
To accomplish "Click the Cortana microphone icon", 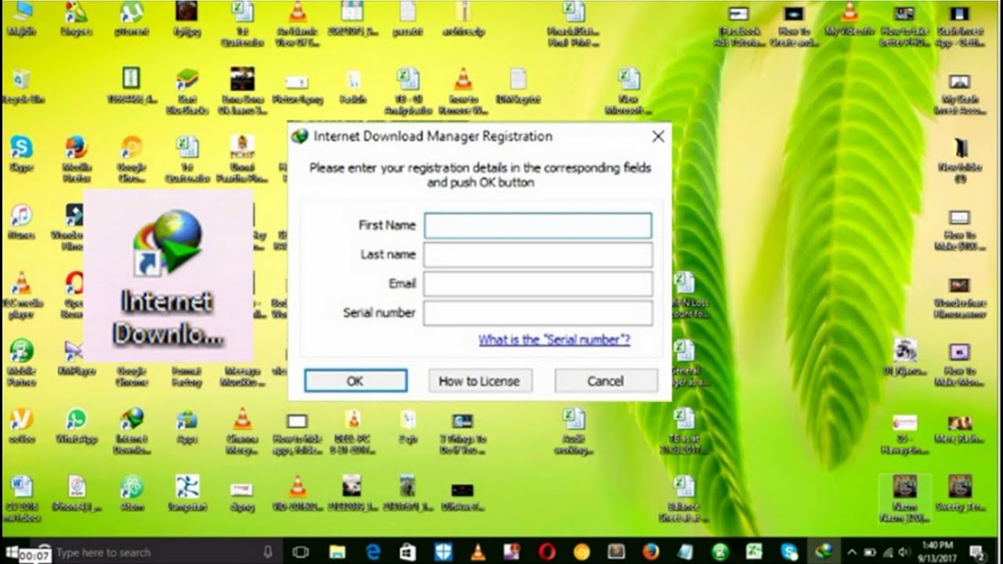I will click(268, 552).
